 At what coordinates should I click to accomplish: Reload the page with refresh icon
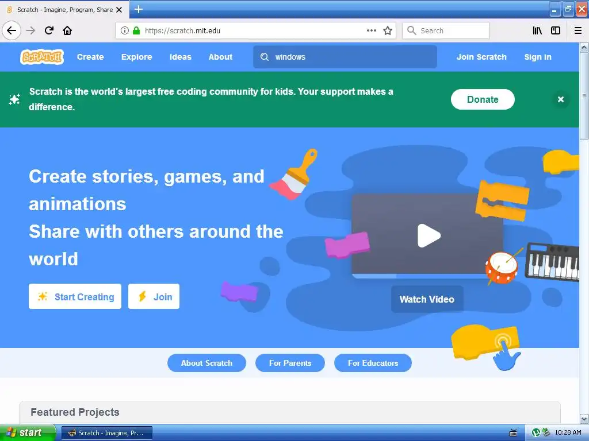(x=49, y=30)
